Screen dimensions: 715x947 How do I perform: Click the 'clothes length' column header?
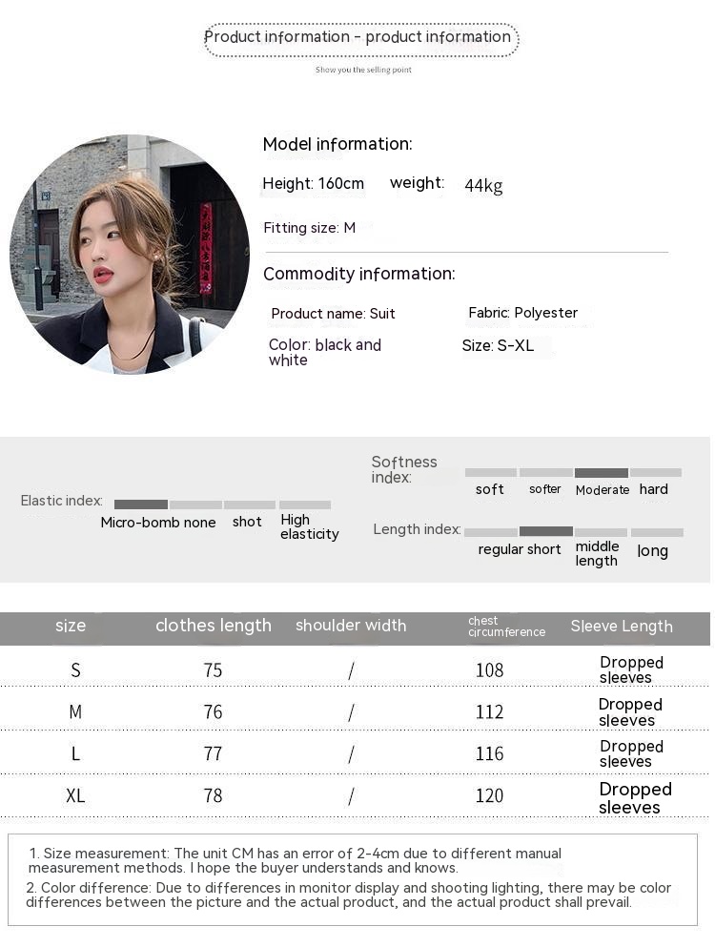(x=214, y=627)
